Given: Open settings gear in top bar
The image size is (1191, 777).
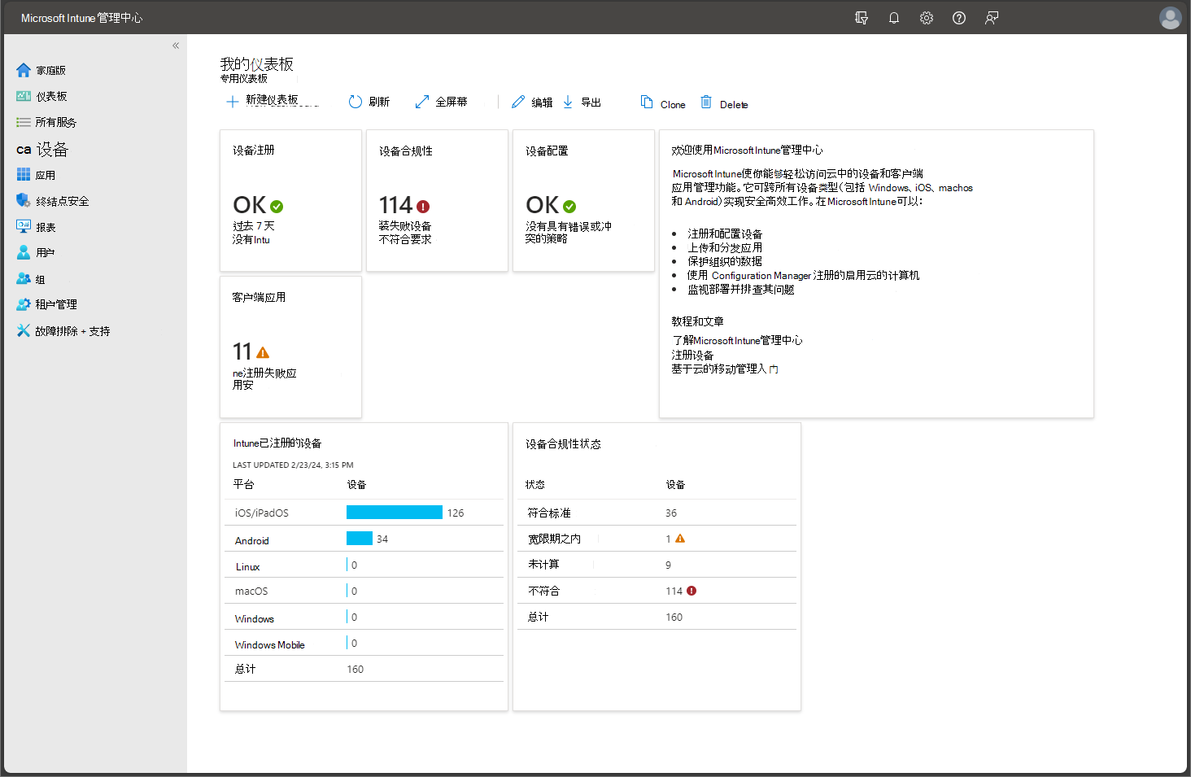Looking at the screenshot, I should pos(927,18).
